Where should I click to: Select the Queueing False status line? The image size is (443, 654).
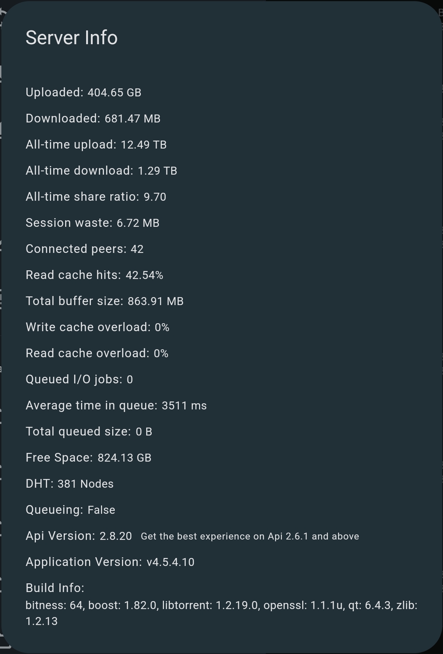(x=70, y=510)
